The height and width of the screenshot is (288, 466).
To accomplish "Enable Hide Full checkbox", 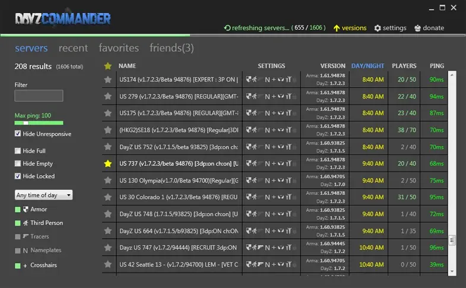I will (18, 151).
